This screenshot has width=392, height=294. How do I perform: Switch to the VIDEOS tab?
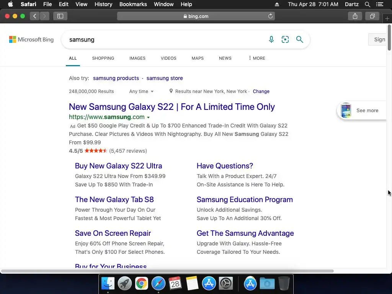tap(168, 58)
